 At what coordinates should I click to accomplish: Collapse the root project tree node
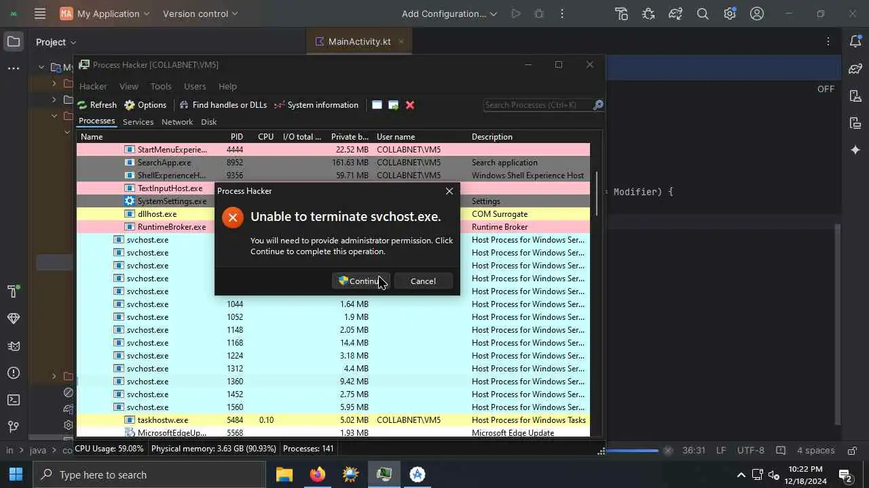click(41, 67)
